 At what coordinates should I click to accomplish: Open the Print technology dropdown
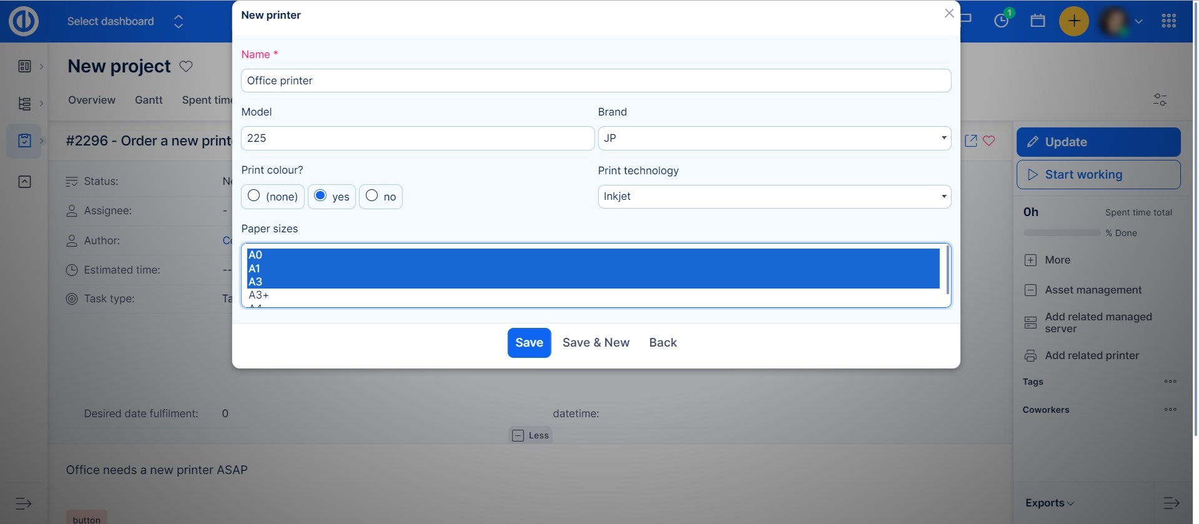774,197
